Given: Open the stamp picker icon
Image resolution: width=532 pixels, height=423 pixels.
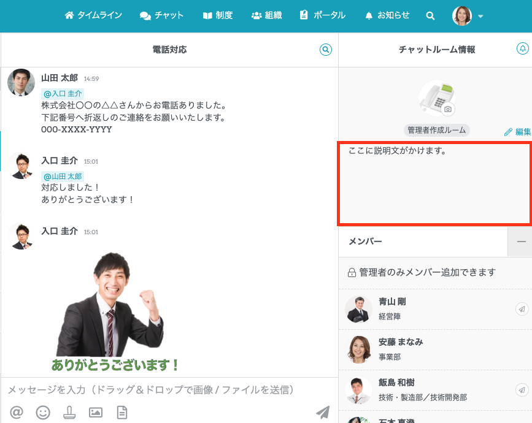Looking at the screenshot, I should 69,413.
